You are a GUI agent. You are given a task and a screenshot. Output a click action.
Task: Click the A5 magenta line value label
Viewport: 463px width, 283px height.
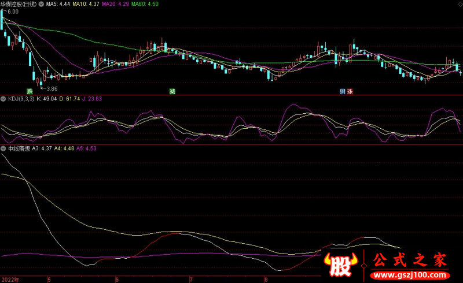pyautogui.click(x=86, y=148)
